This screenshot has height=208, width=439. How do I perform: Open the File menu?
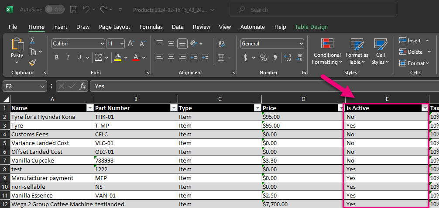tap(13, 27)
